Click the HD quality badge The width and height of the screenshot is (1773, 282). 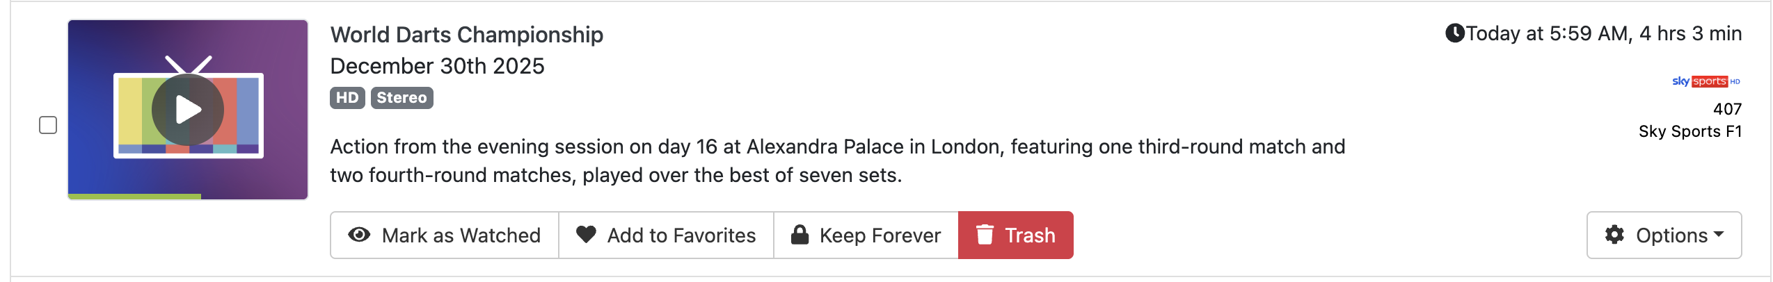point(347,98)
